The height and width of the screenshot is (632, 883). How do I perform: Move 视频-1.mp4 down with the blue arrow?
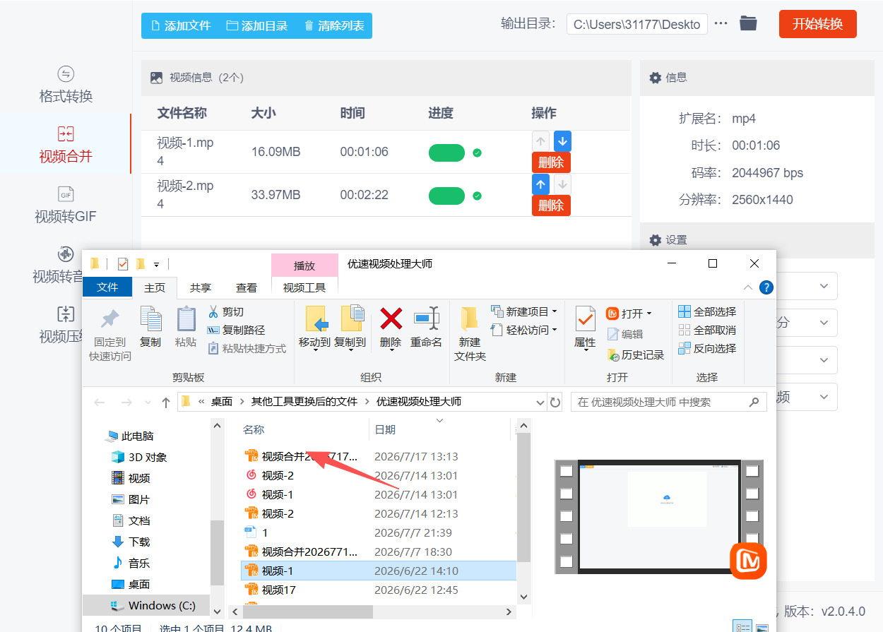point(562,141)
